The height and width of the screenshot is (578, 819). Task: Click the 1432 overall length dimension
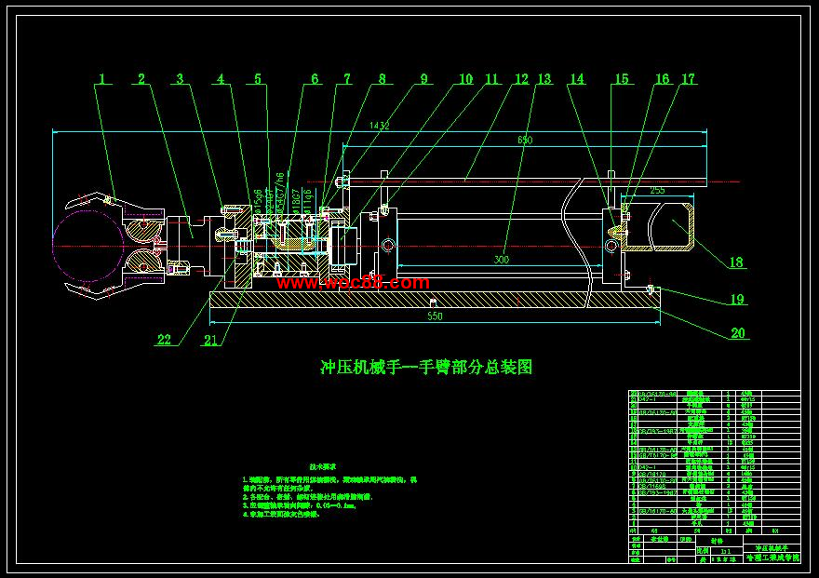tap(379, 126)
